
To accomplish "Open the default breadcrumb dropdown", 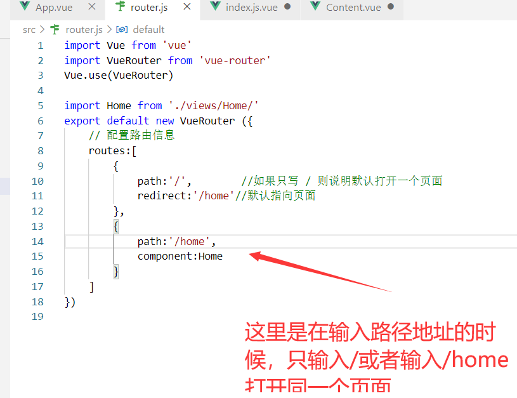I will click(148, 29).
